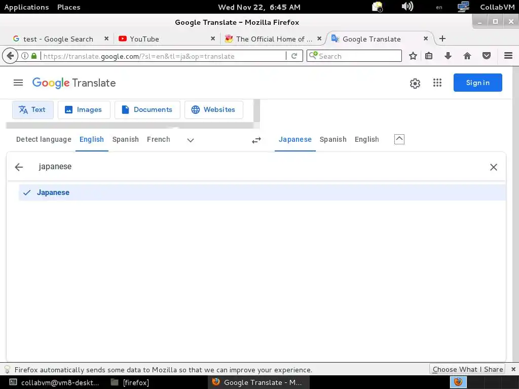Select Google Translate window in taskbar

pos(258,382)
